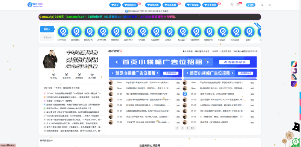
Task: Click the 91项目网 site logo
Action: click(x=35, y=5)
